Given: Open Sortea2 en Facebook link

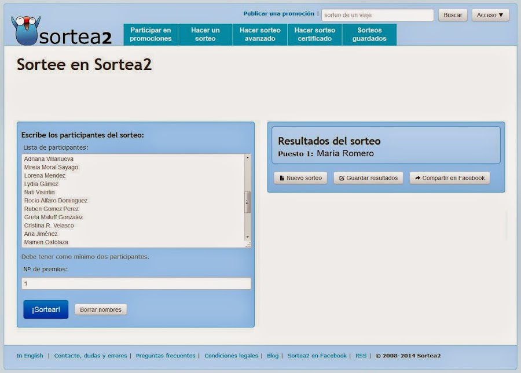Looking at the screenshot, I should (317, 356).
